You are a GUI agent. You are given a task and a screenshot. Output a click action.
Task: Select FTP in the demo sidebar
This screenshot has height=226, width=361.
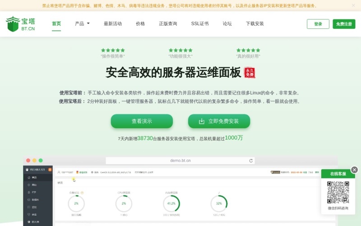[38, 192]
